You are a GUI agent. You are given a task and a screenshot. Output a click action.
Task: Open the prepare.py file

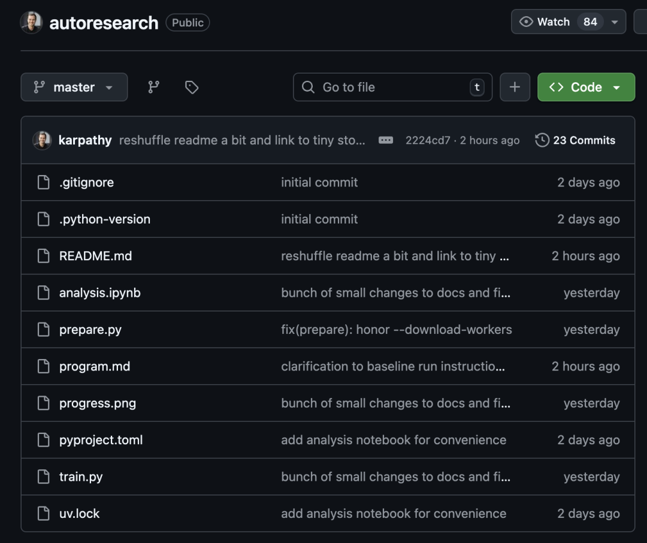90,330
